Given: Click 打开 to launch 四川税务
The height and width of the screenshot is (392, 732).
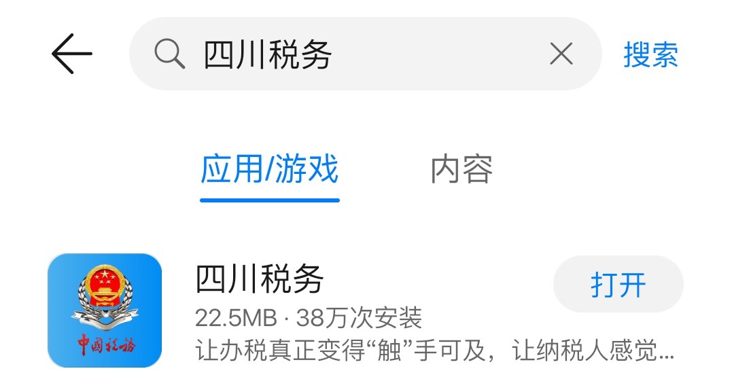Looking at the screenshot, I should click(618, 284).
